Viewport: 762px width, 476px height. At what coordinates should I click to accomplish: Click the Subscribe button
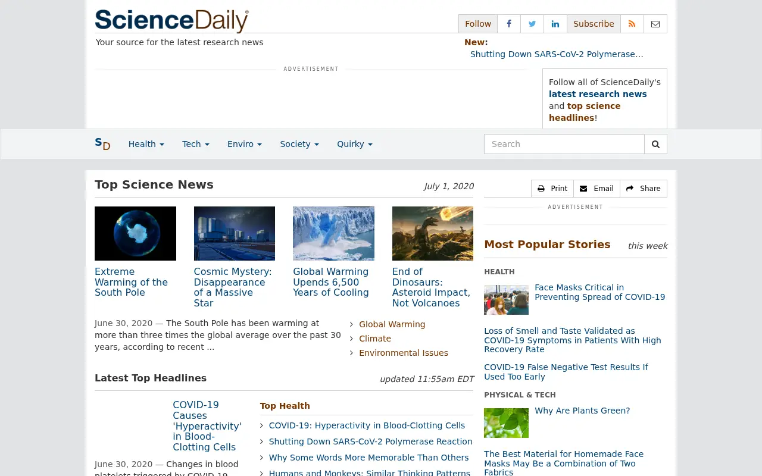pyautogui.click(x=594, y=24)
